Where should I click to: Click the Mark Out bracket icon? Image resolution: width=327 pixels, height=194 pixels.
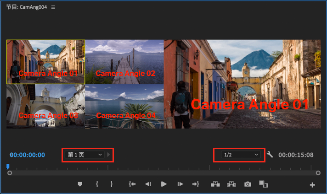[x=112, y=184]
